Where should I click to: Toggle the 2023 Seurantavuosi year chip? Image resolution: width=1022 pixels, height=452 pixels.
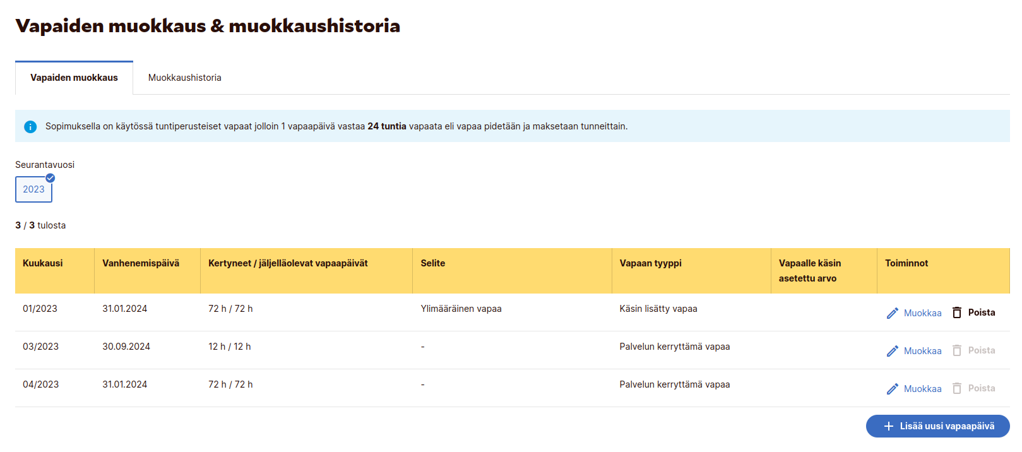tap(33, 189)
